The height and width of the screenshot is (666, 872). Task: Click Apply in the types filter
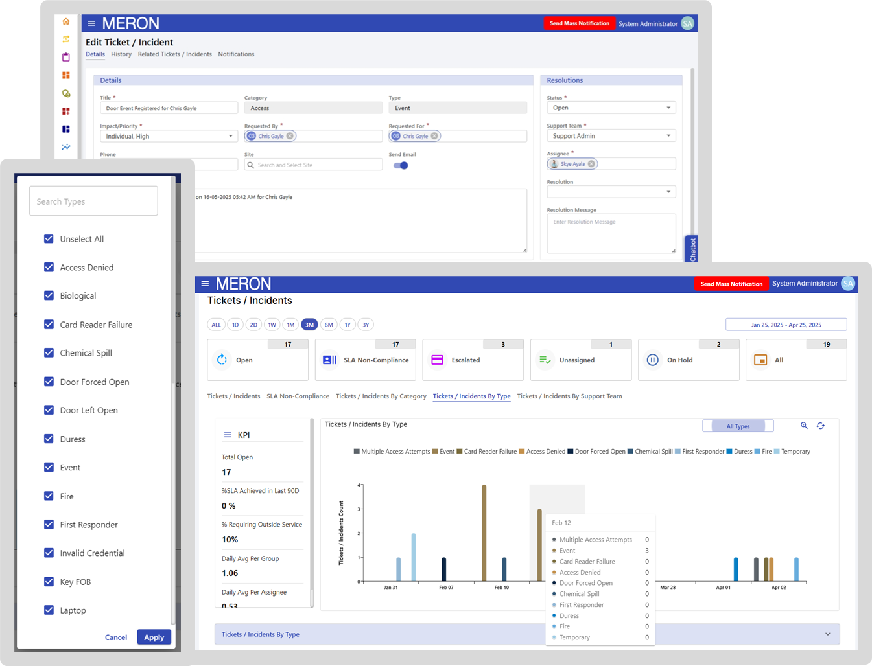coord(154,637)
